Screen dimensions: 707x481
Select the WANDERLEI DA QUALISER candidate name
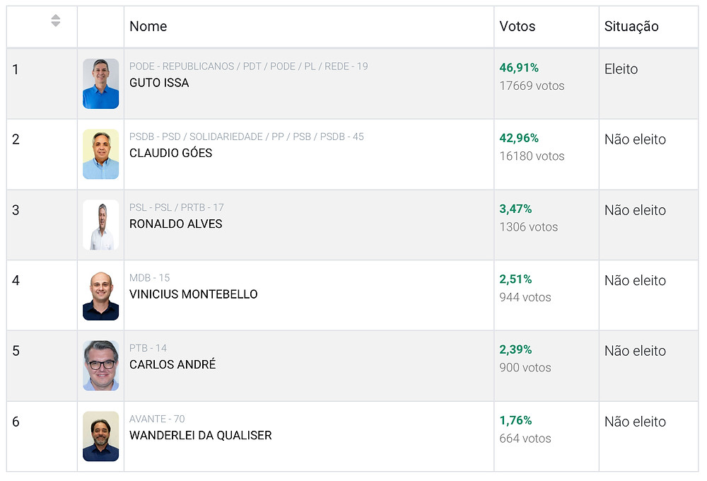pyautogui.click(x=201, y=436)
